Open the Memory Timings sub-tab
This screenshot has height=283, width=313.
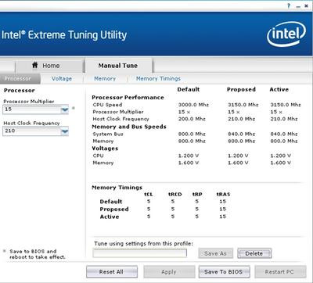point(158,78)
